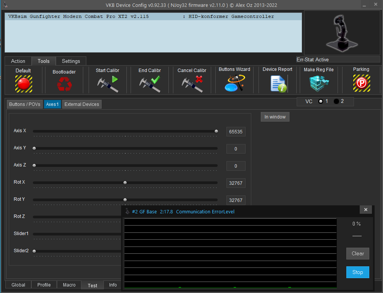The image size is (383, 293).
Task: Clear the communication error graph
Action: coord(357,253)
